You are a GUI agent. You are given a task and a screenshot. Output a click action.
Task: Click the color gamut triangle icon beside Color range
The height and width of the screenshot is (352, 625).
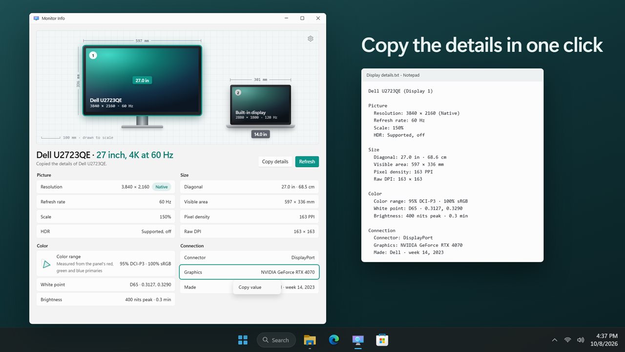point(46,264)
